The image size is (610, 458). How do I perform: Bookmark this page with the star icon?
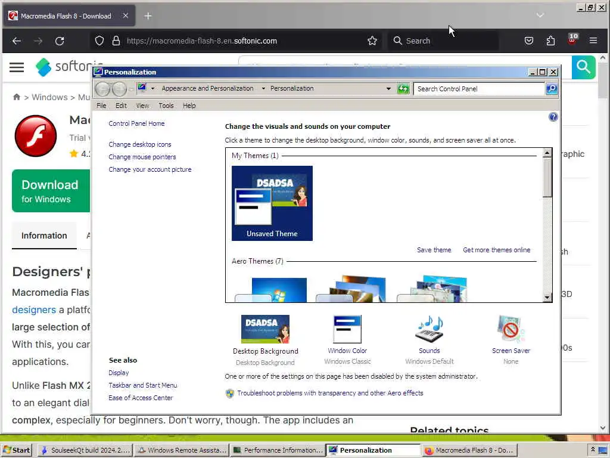click(x=372, y=41)
